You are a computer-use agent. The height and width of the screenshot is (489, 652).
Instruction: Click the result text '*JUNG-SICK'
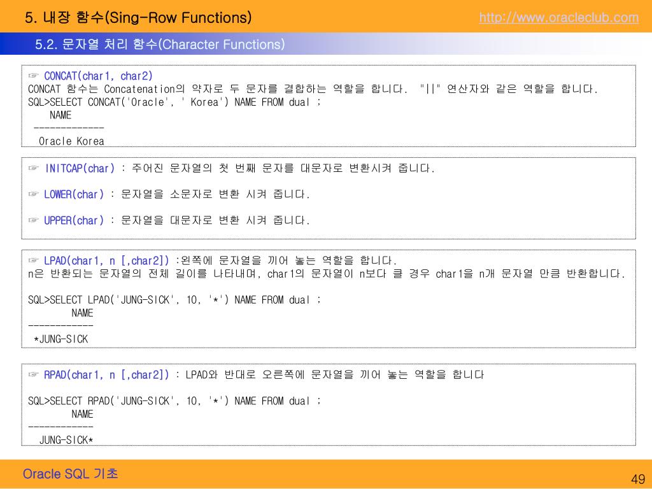pyautogui.click(x=60, y=339)
